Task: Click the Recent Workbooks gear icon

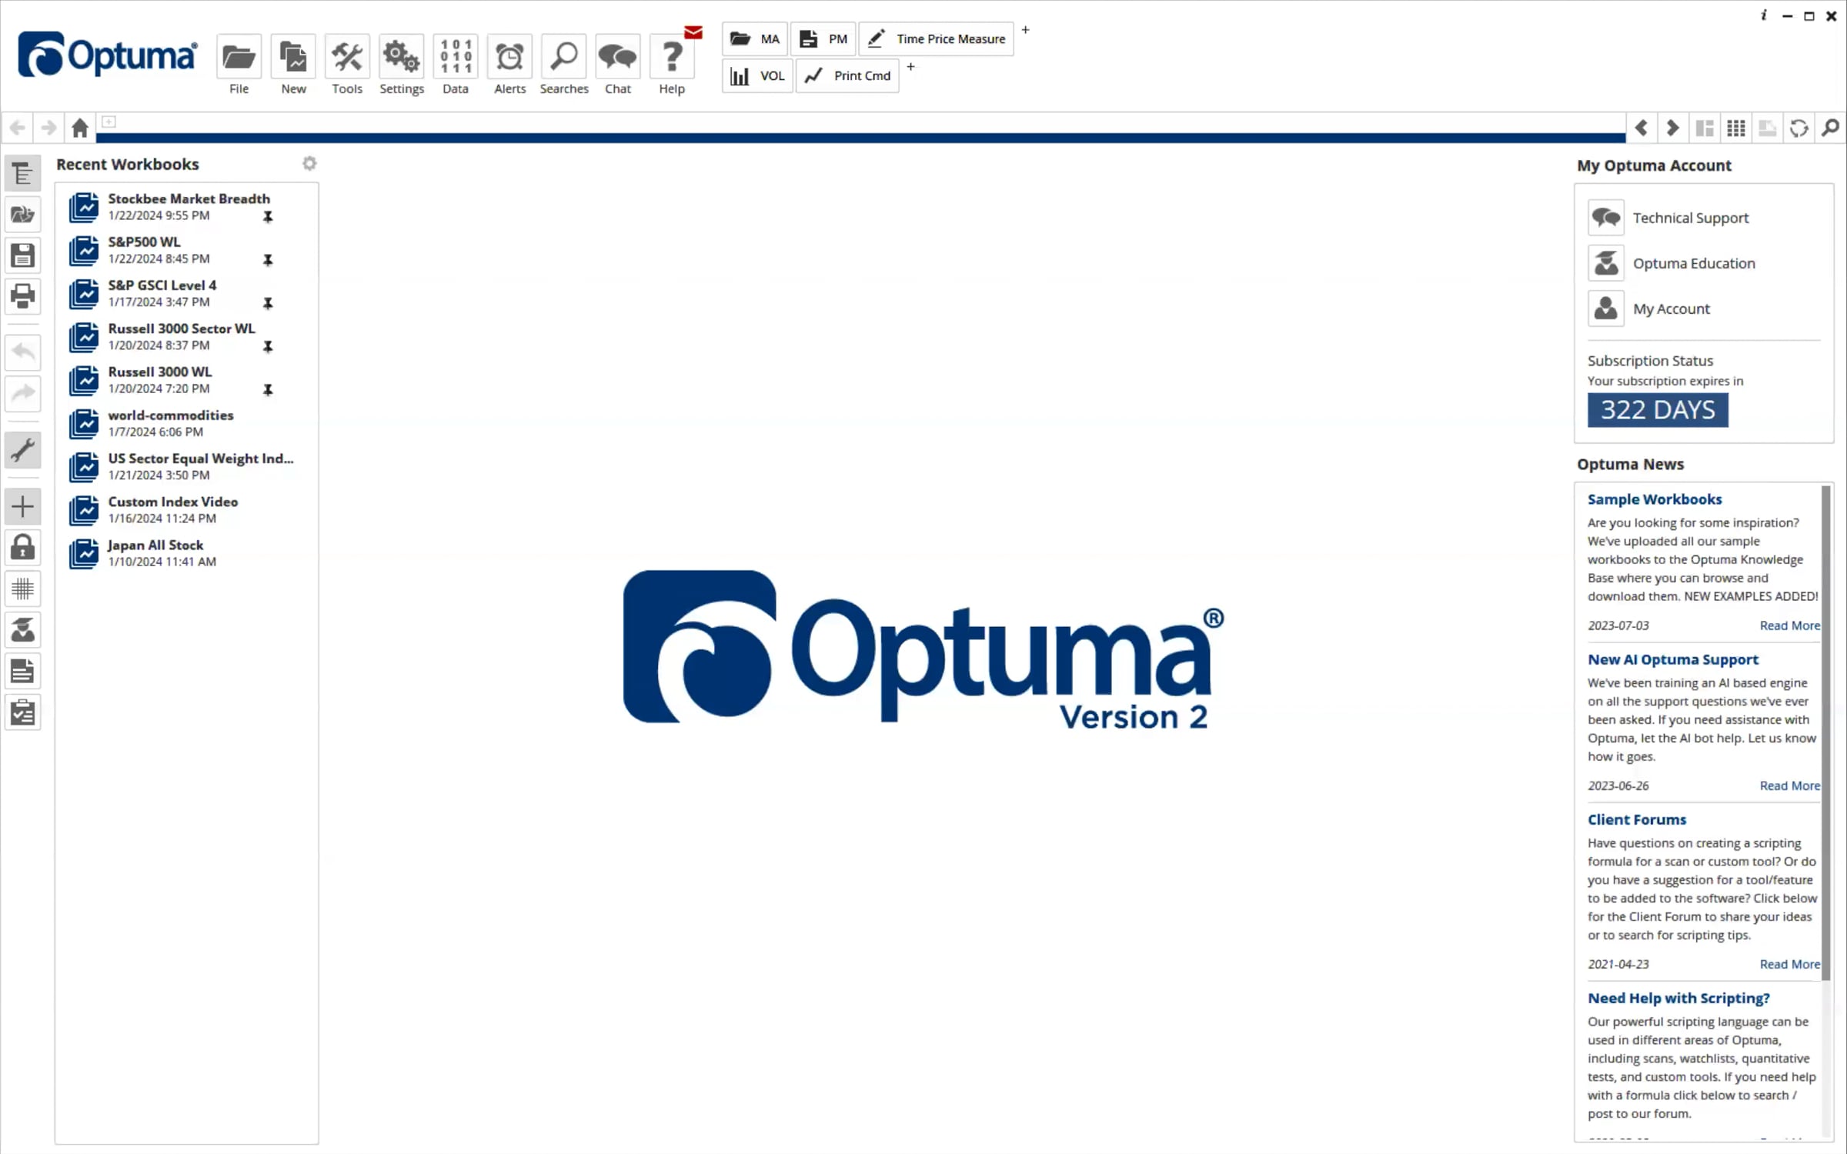Action: pyautogui.click(x=309, y=163)
